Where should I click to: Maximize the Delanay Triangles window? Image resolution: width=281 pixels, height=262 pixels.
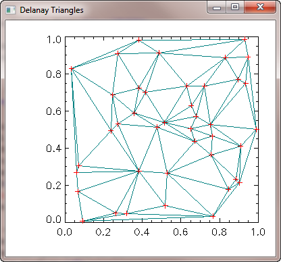pos(235,7)
